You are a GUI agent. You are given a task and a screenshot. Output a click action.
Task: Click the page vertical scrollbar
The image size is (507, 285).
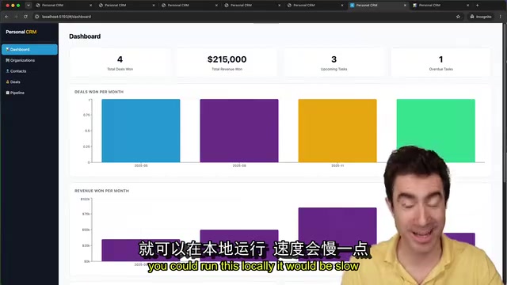pyautogui.click(x=504, y=104)
